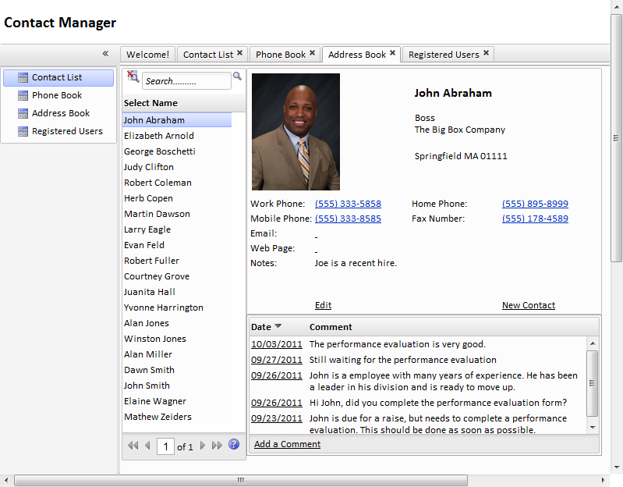Go to the first page of names
The height and width of the screenshot is (487, 623).
click(133, 446)
